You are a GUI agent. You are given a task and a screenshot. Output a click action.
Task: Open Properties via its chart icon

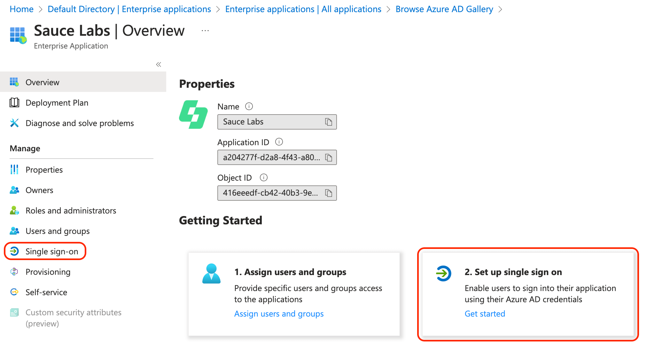(14, 169)
